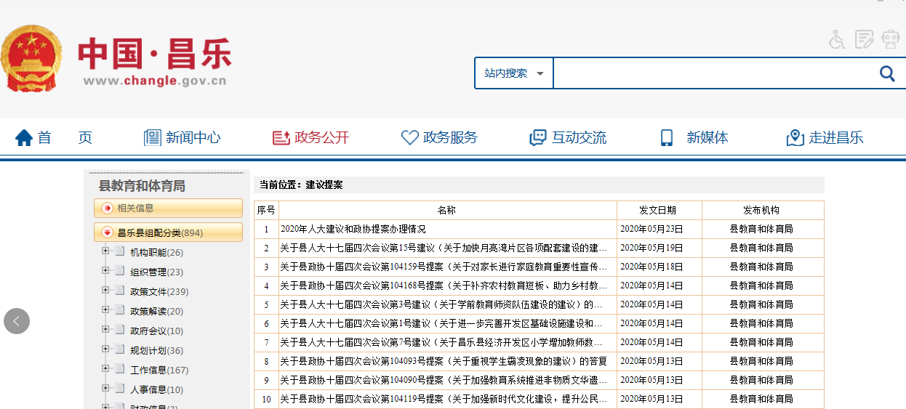Expand the 政策文件 tree node
The width and height of the screenshot is (906, 409).
coord(105,291)
